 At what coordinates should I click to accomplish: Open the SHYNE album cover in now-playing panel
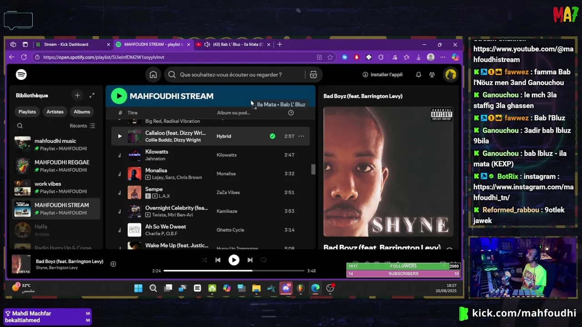point(388,172)
